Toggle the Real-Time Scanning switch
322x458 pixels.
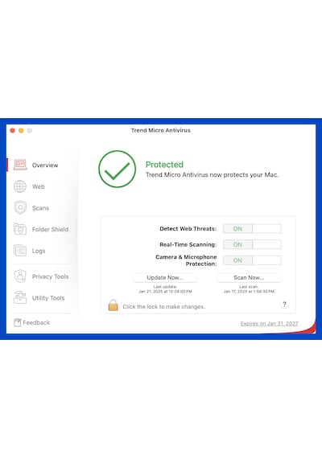tap(252, 244)
